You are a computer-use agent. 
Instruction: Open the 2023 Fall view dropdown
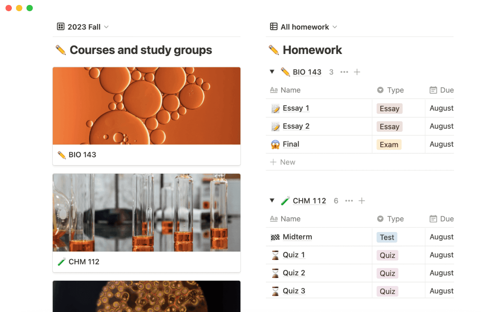106,27
